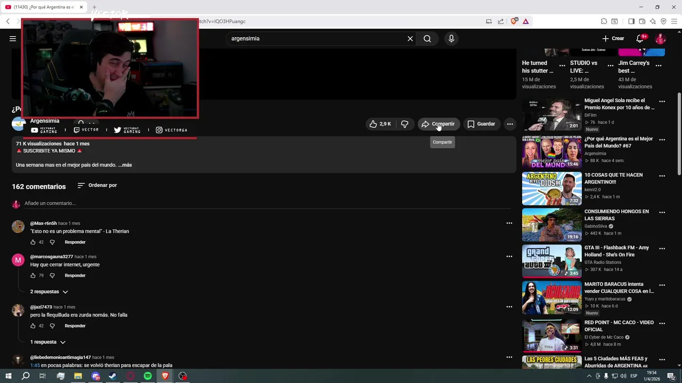Viewport: 682px width, 383px height.
Task: Dislike the video
Action: [405, 124]
